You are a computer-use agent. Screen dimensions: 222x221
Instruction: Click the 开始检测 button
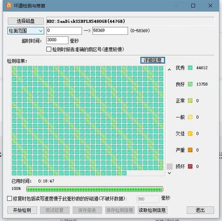tap(22, 210)
